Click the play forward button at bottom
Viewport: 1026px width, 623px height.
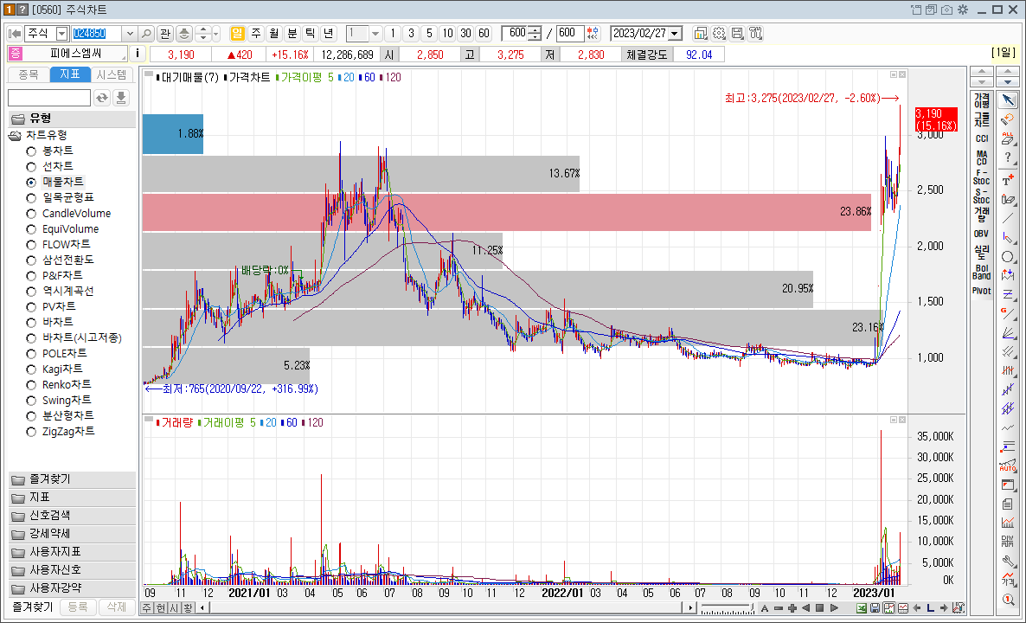pyautogui.click(x=834, y=608)
